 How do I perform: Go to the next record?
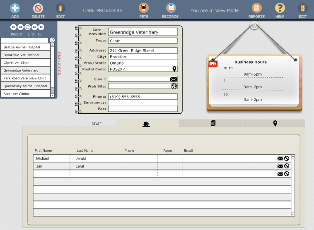click(34, 27)
